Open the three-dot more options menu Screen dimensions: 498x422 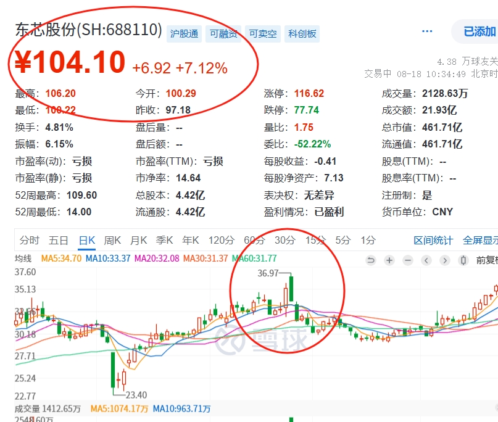pyautogui.click(x=427, y=31)
